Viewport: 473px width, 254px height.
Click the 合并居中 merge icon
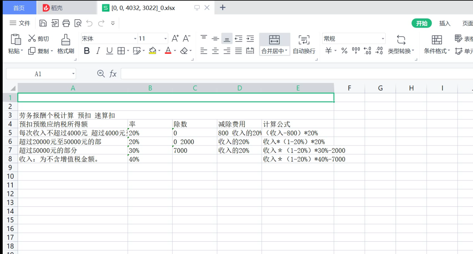275,40
